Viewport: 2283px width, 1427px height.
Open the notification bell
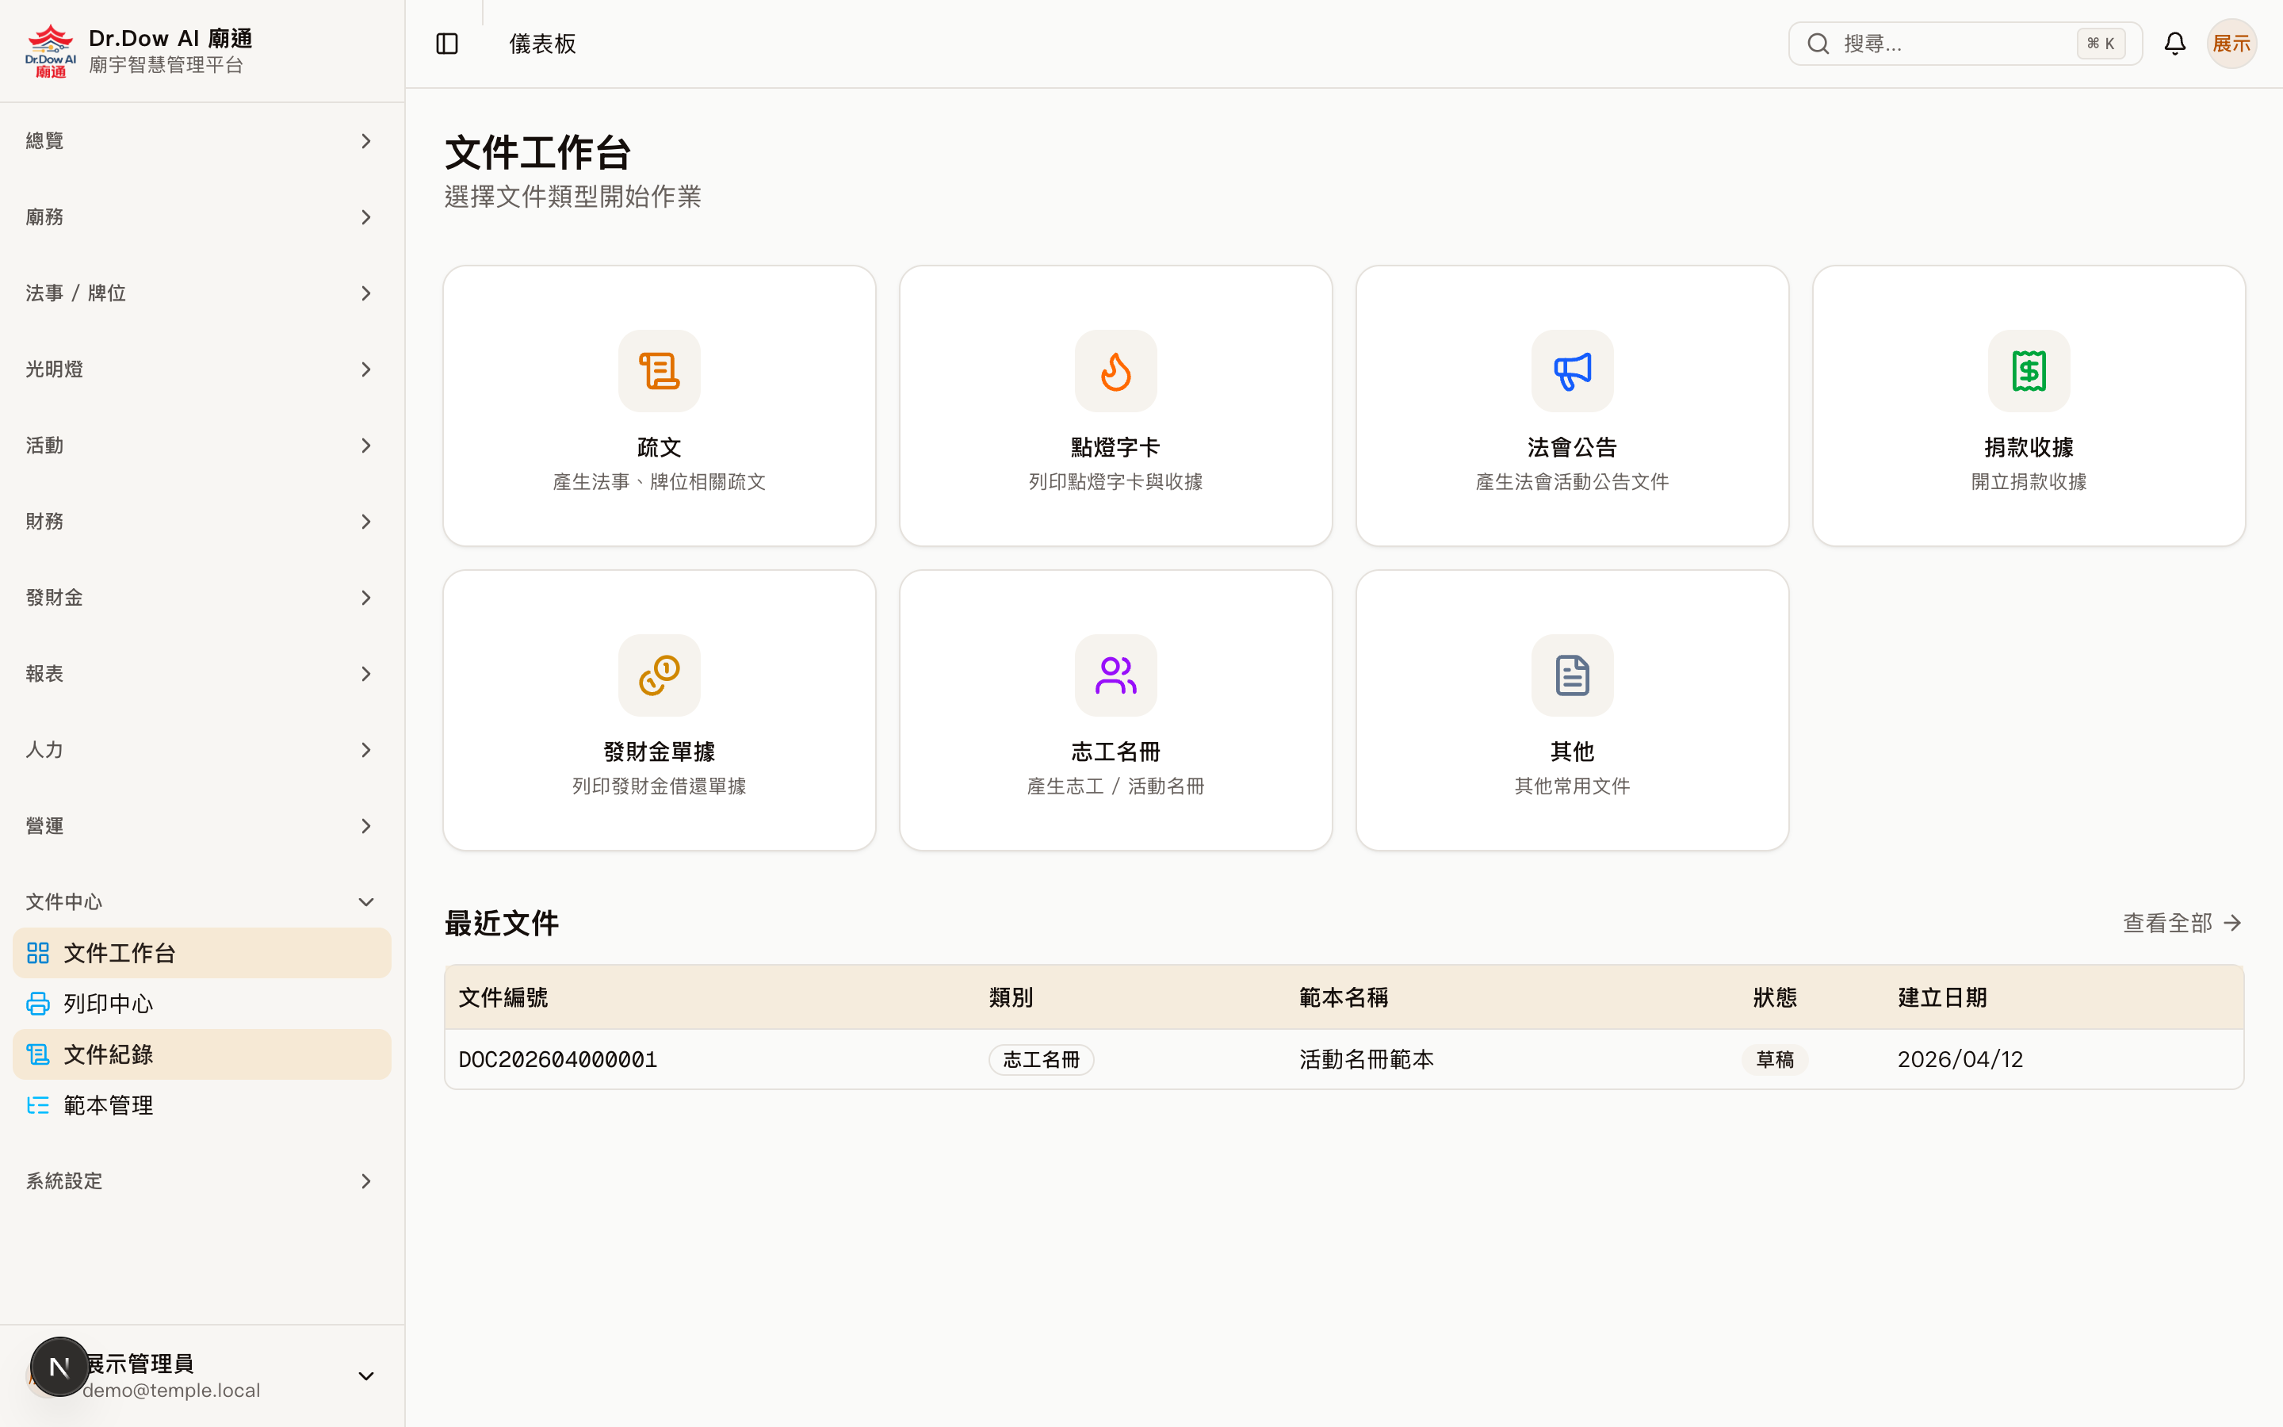pyautogui.click(x=2174, y=43)
